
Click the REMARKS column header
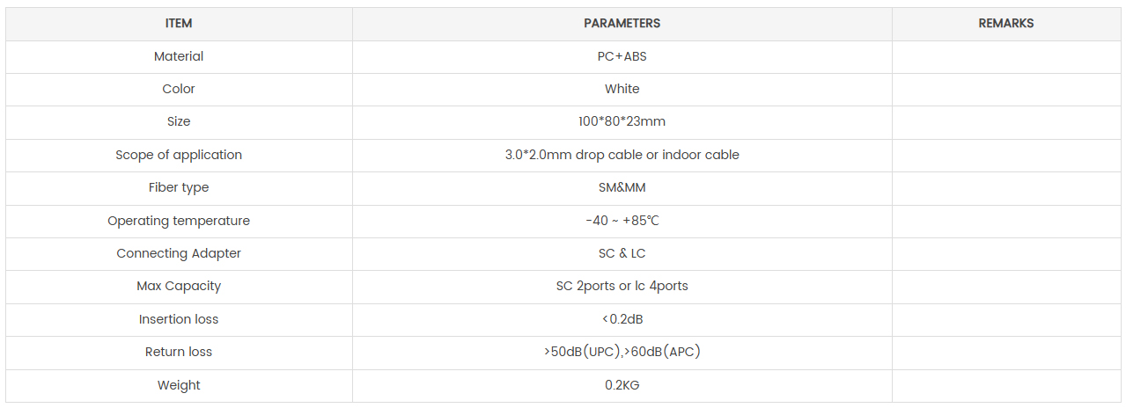coord(1006,24)
